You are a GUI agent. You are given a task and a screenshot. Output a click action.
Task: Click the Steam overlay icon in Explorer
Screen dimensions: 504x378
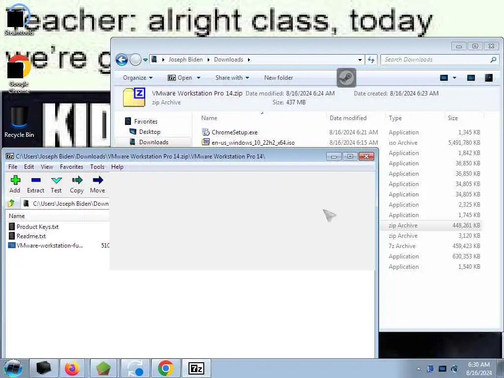(x=346, y=77)
